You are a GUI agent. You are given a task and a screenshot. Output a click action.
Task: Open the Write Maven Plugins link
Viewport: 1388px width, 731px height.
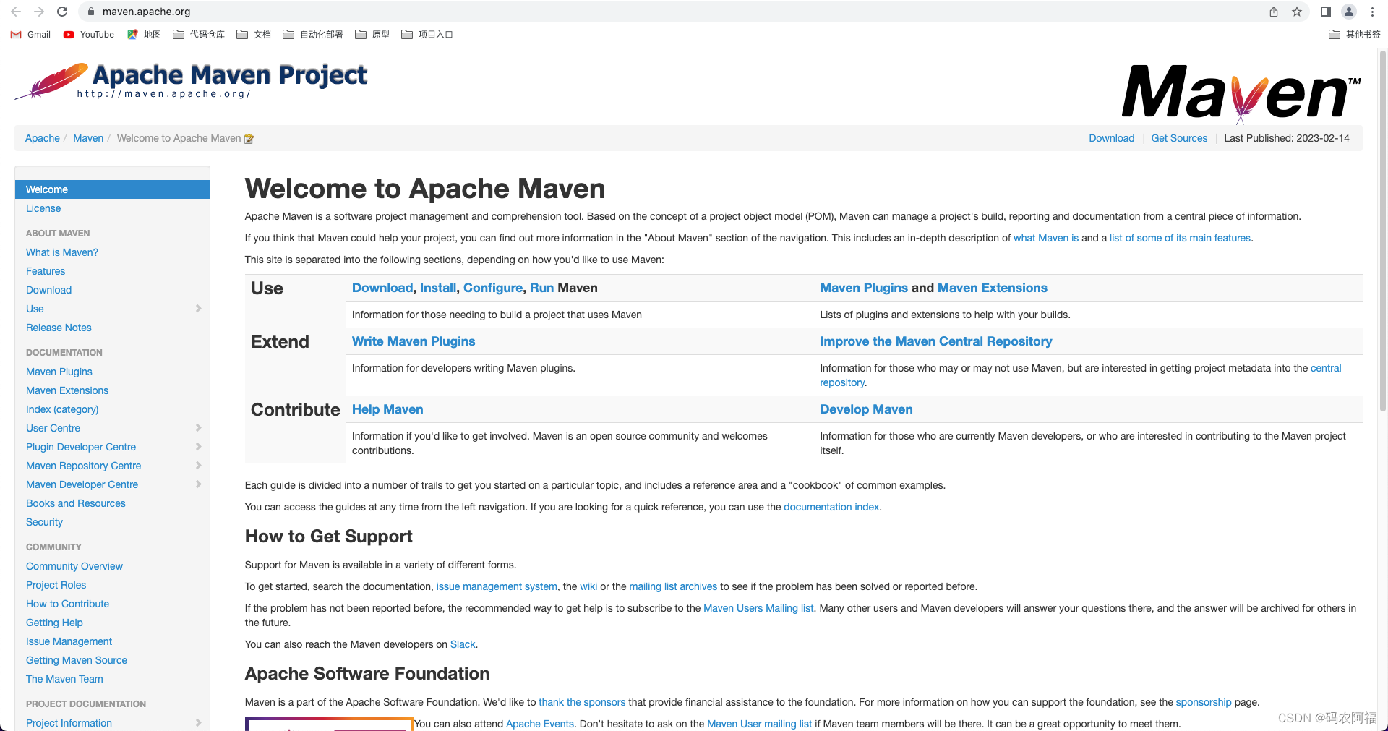click(414, 341)
